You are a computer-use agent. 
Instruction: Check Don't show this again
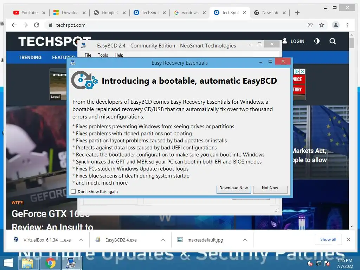73,192
